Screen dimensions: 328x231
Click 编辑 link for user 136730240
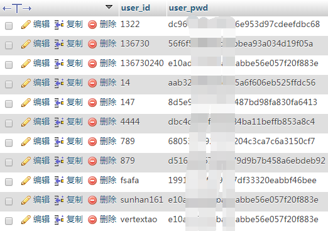pos(41,63)
